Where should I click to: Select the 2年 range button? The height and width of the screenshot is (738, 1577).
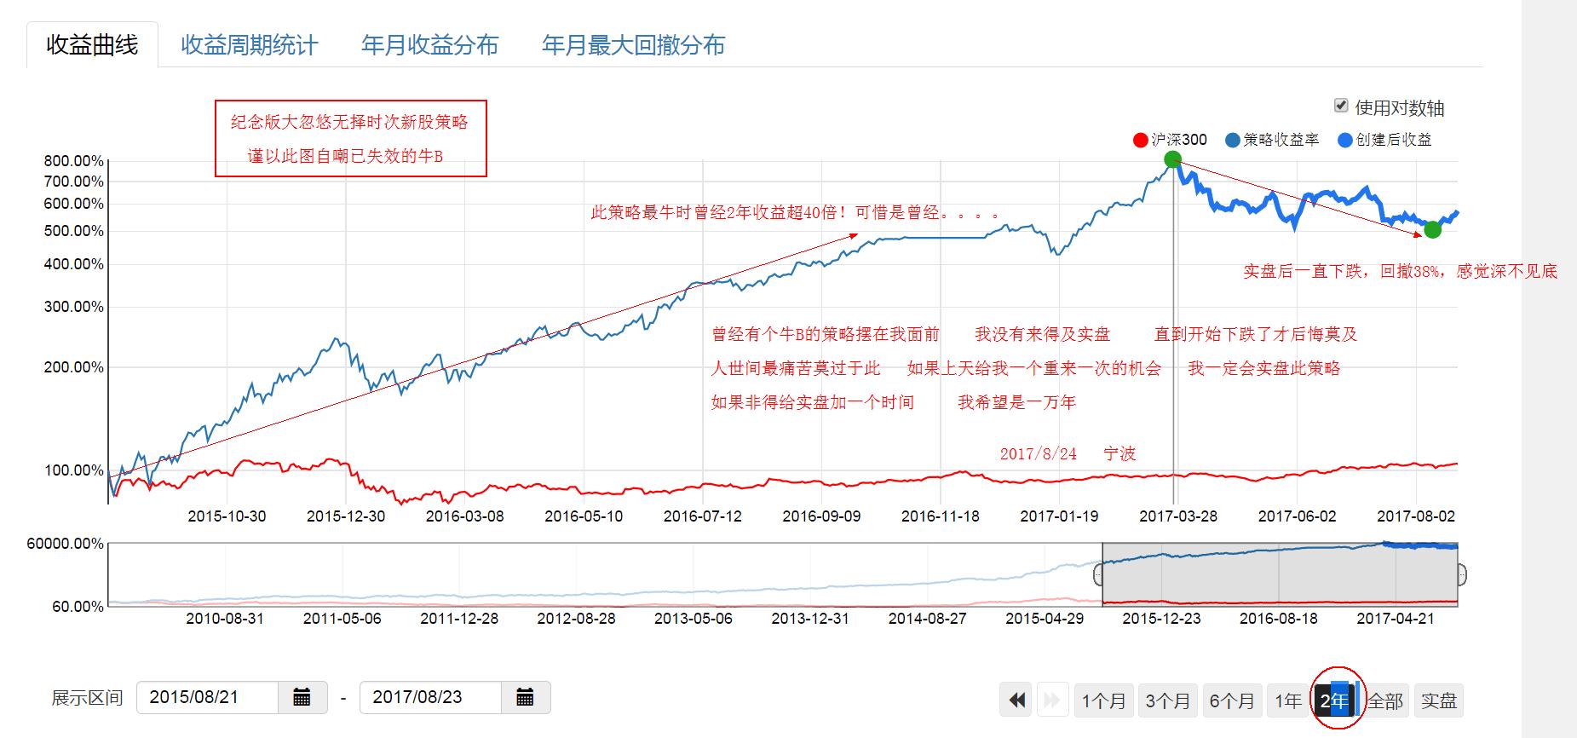pyautogui.click(x=1334, y=701)
